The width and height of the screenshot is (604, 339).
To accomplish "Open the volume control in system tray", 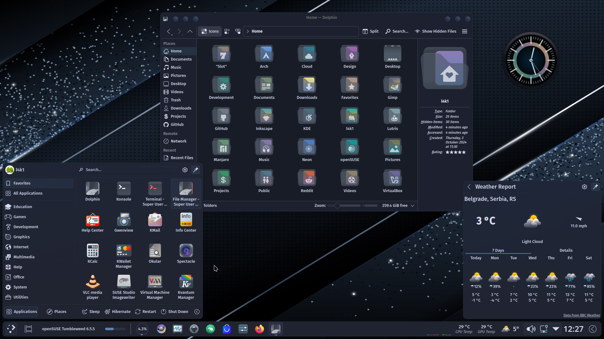I will click(531, 329).
